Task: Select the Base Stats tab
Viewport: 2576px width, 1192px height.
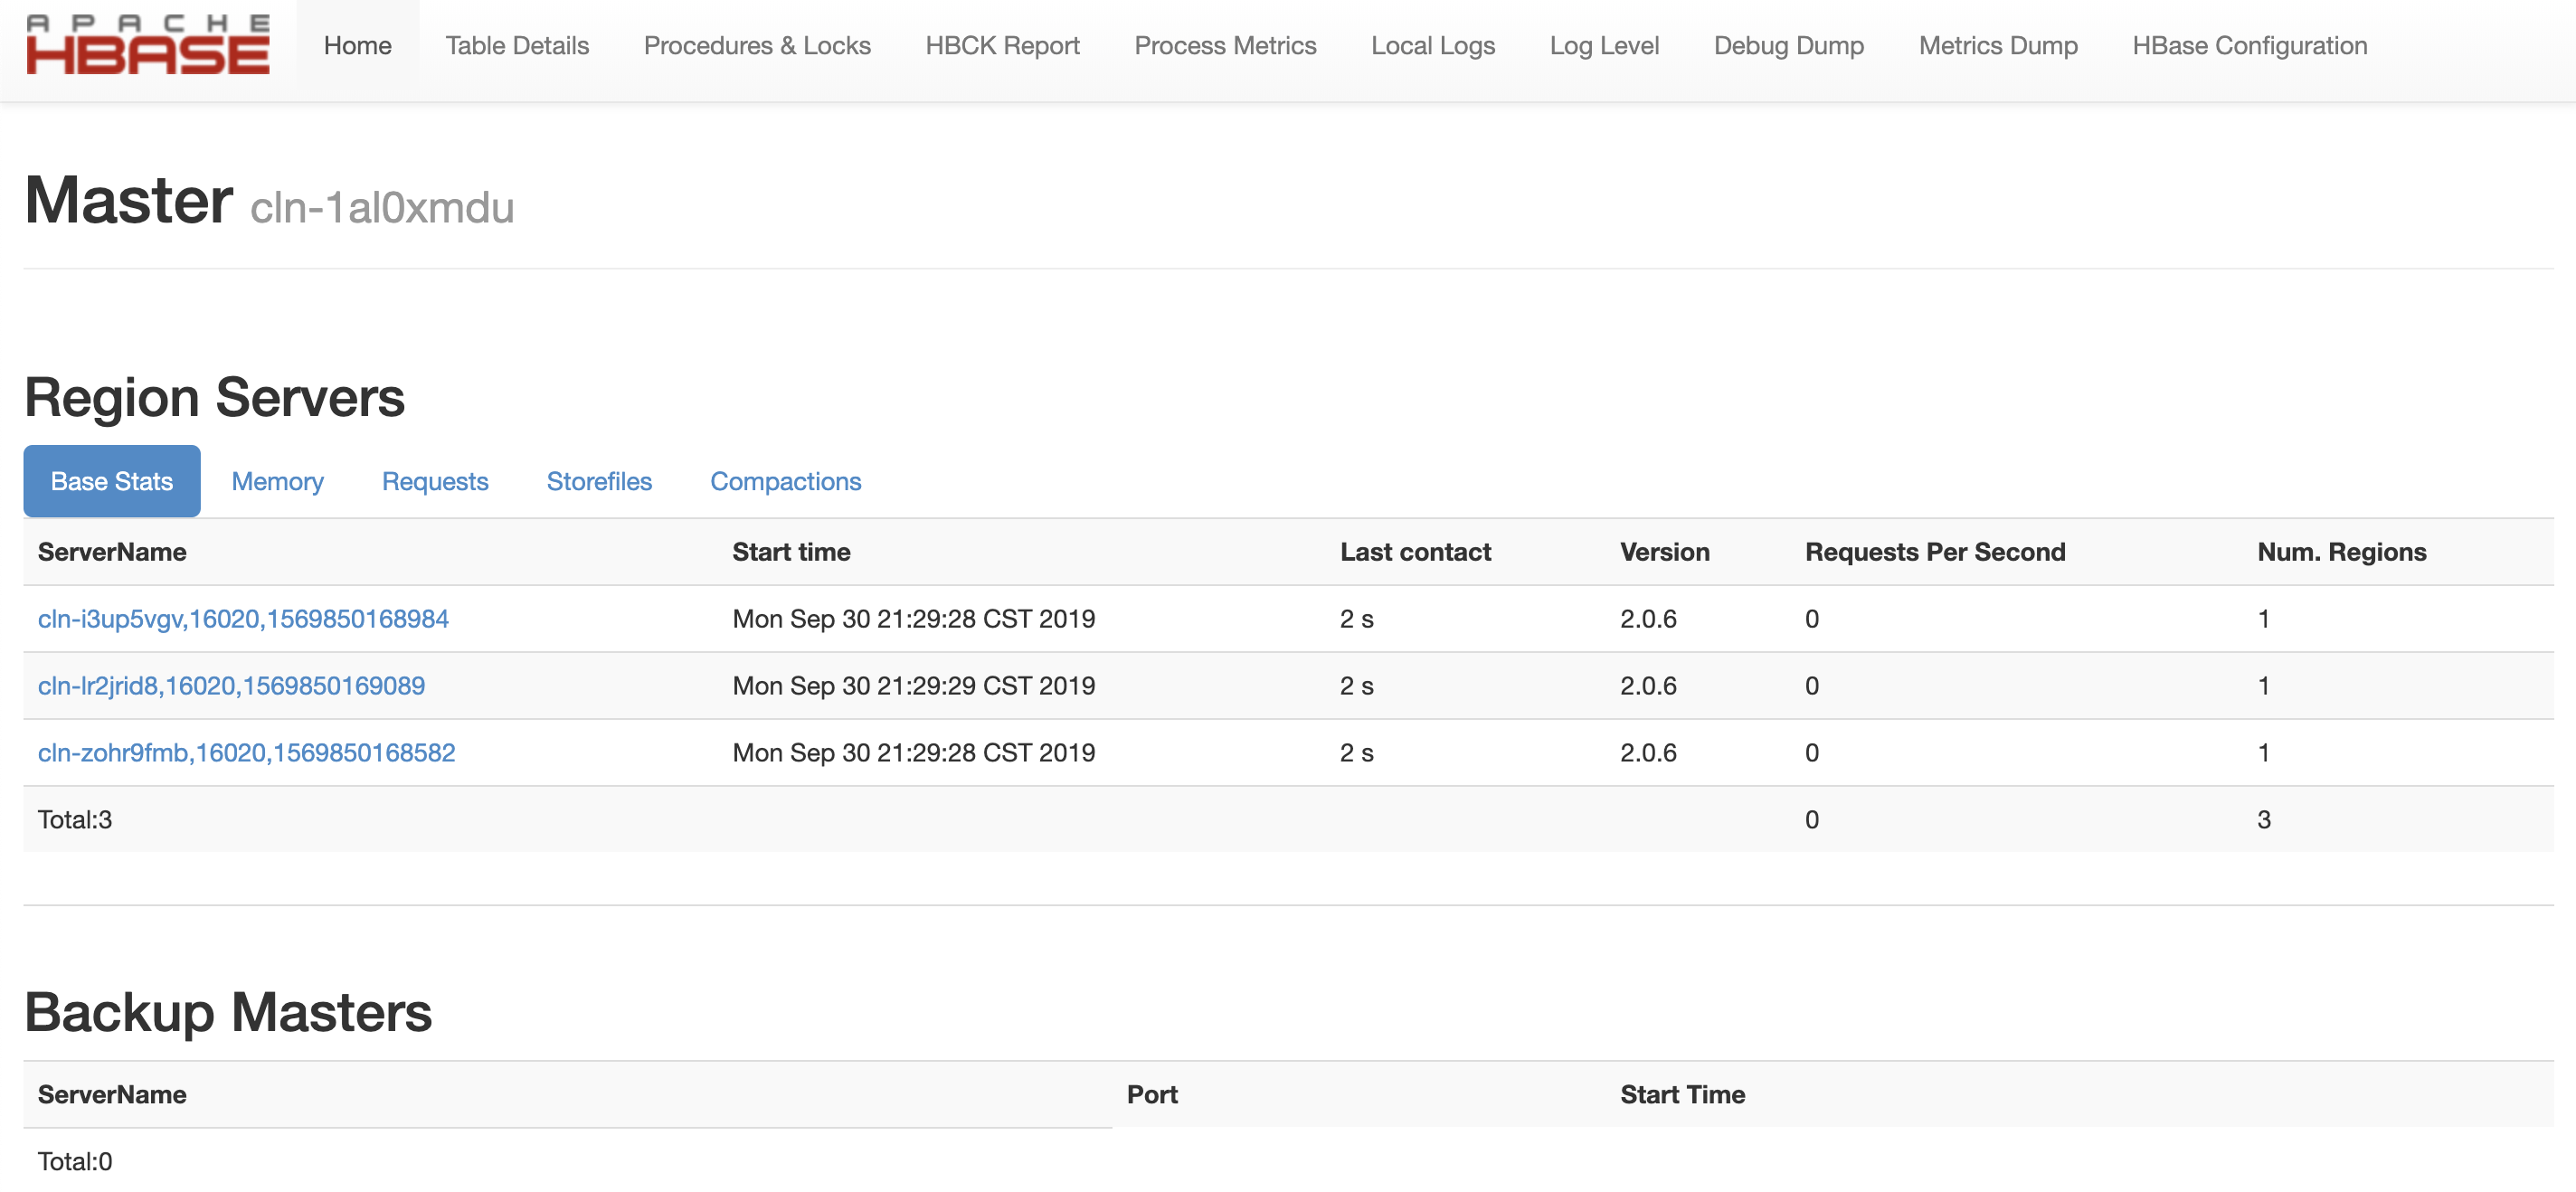Action: [x=112, y=481]
